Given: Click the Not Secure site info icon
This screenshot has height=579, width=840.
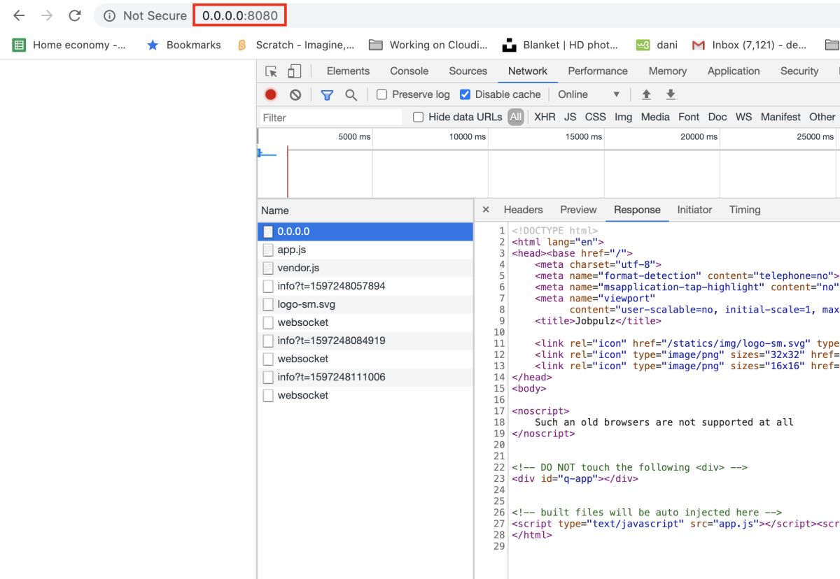Looking at the screenshot, I should 109,15.
